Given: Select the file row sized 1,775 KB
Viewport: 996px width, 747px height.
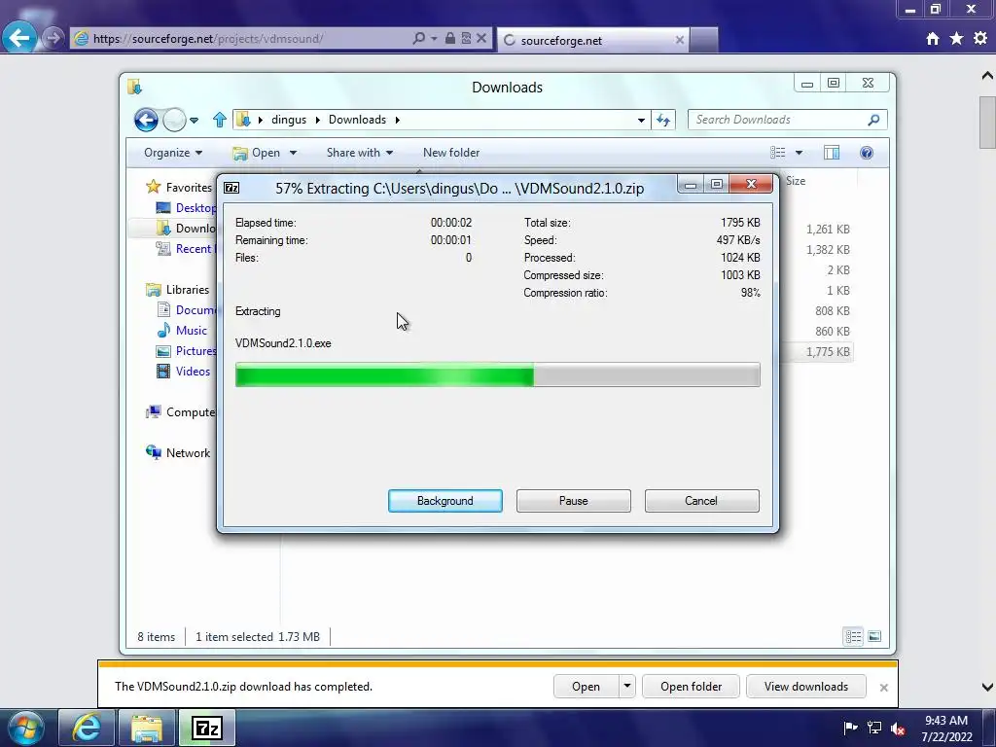Looking at the screenshot, I should pyautogui.click(x=817, y=352).
